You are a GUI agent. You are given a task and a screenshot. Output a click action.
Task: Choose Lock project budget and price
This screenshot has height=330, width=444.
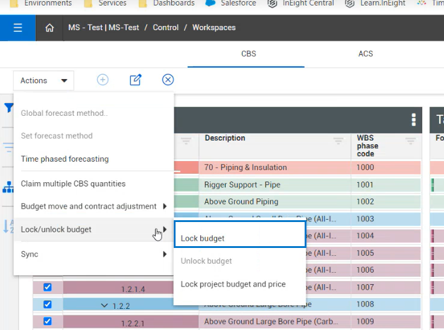click(x=233, y=284)
